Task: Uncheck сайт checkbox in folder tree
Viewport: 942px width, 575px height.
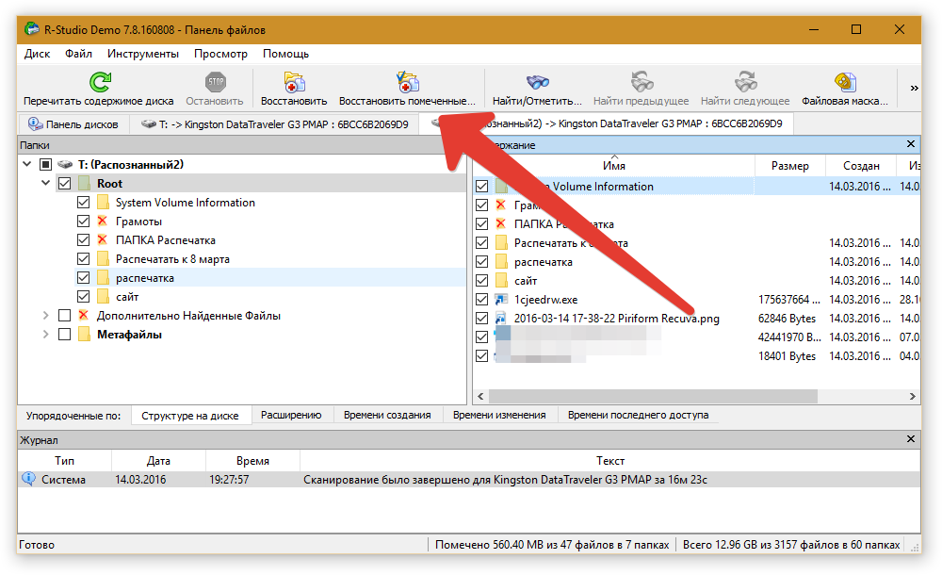Action: (x=84, y=297)
